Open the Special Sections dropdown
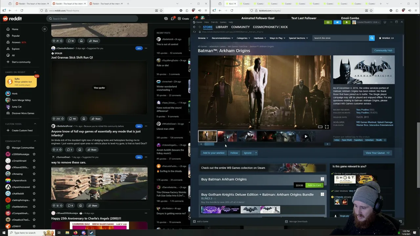This screenshot has height=236, width=420. (x=298, y=38)
